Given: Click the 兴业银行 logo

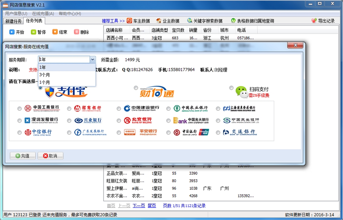Looking at the screenshot, I should (88, 120).
